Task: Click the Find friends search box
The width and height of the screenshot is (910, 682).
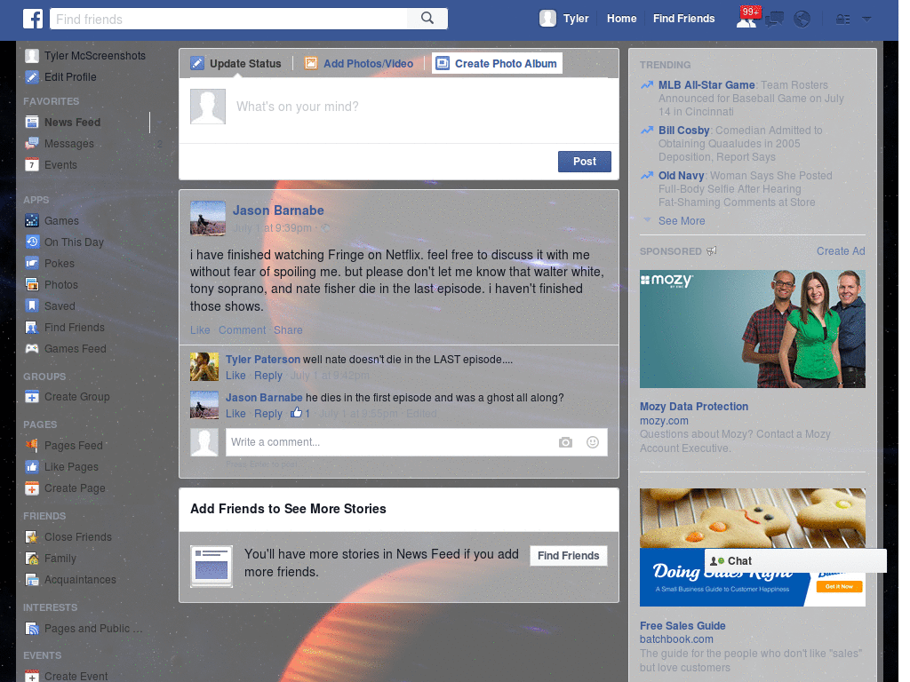Action: (228, 19)
